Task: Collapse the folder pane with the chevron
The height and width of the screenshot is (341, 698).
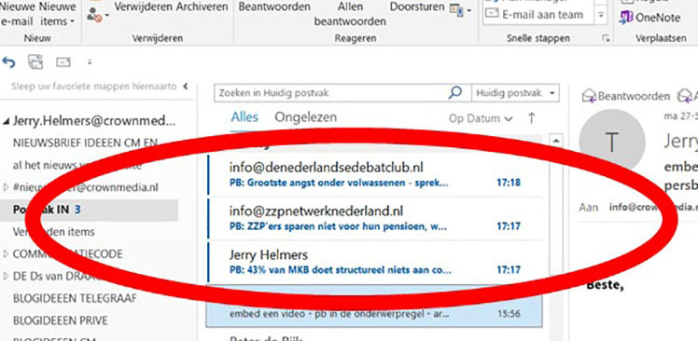Action: click(186, 86)
